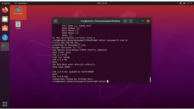The width and height of the screenshot is (194, 109).
Task: Open the Terminal app menu in the top bar
Action: click(x=21, y=3)
